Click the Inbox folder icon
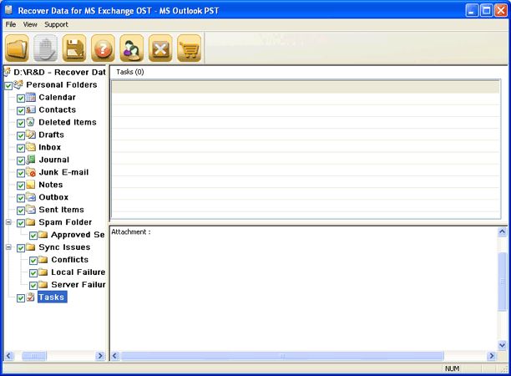 click(x=31, y=147)
